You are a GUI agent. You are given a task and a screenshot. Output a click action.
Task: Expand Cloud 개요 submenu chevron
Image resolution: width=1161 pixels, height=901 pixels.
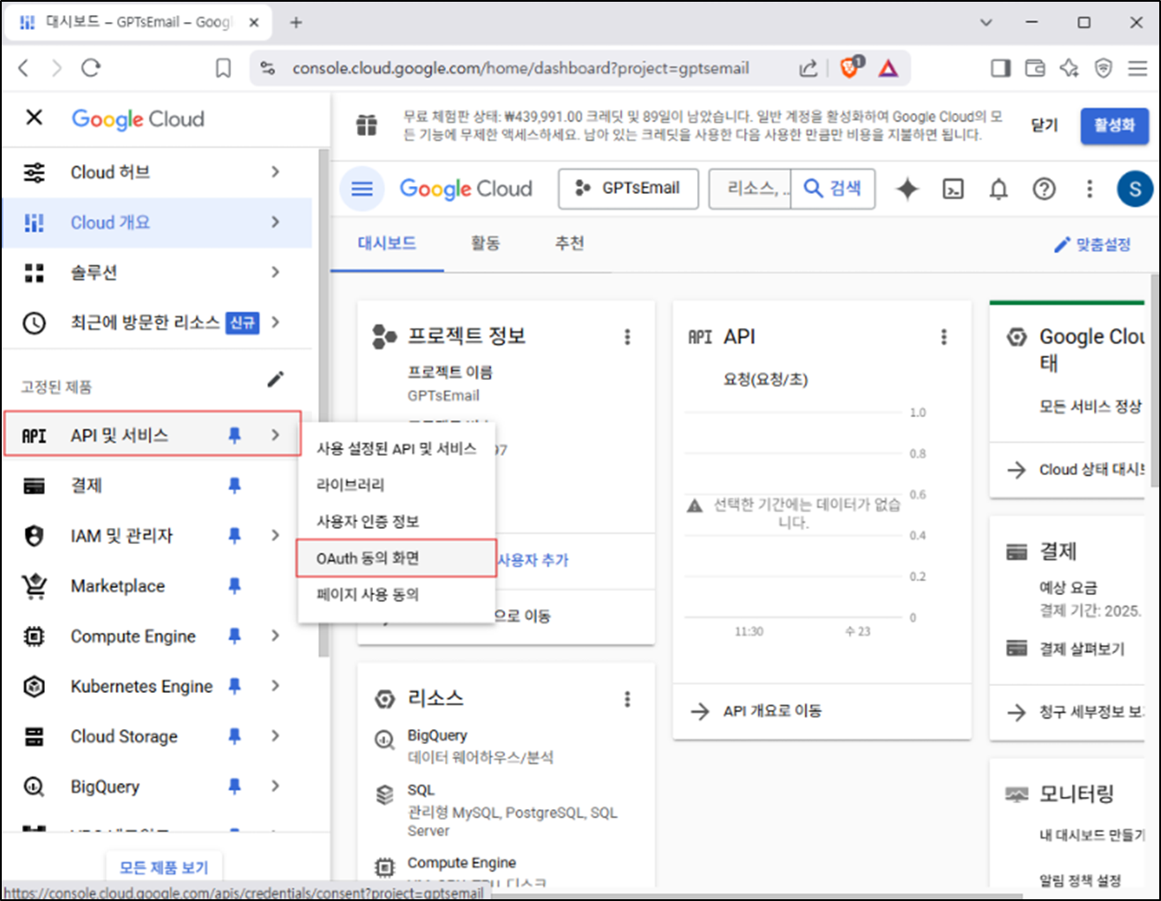coord(275,222)
